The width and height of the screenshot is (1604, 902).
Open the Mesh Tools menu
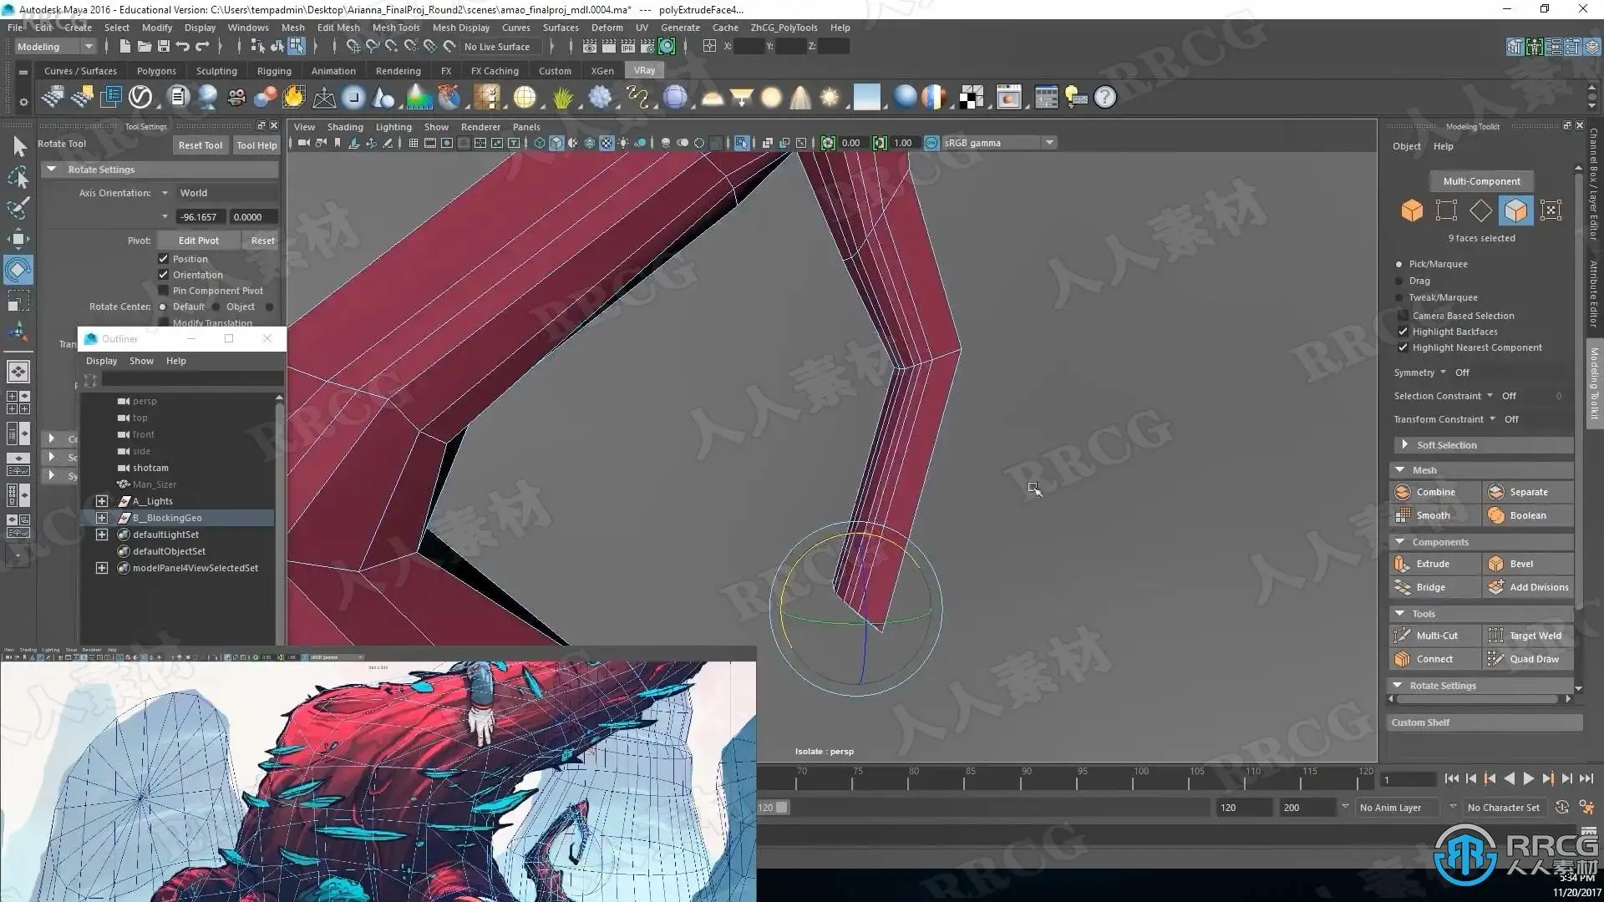[395, 28]
